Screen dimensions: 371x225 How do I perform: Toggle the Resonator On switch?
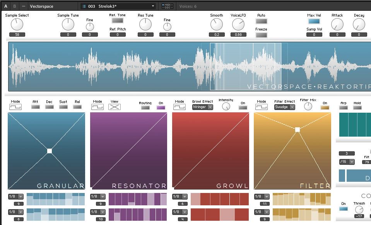[161, 107]
